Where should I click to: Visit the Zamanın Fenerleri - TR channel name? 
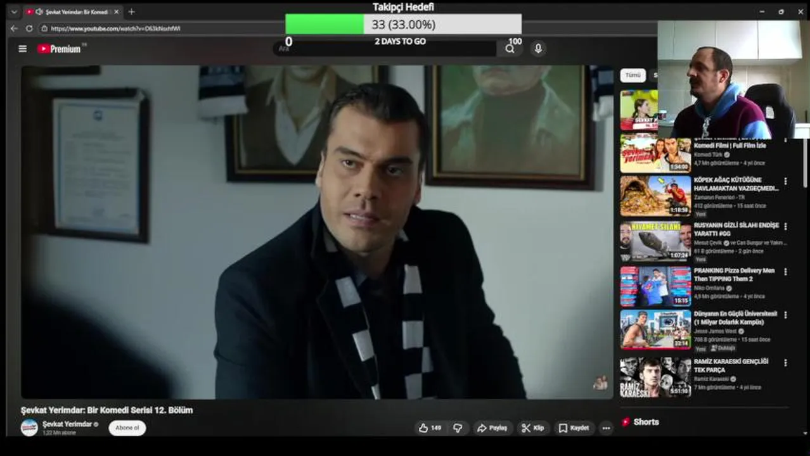click(x=719, y=198)
